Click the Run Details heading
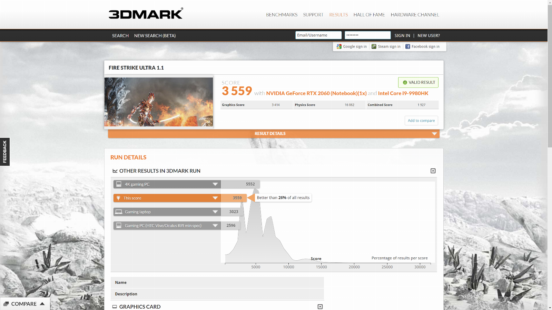Image resolution: width=552 pixels, height=310 pixels. point(128,157)
